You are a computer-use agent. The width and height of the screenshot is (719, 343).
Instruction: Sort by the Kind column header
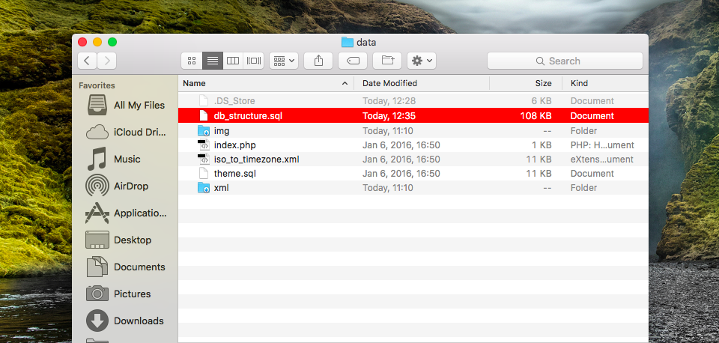click(x=605, y=83)
